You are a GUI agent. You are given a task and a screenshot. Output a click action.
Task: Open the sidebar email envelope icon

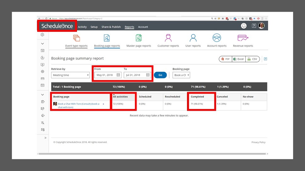(x=43, y=109)
